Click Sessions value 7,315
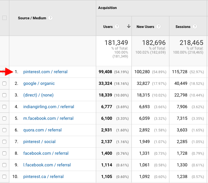 coord(182,118)
